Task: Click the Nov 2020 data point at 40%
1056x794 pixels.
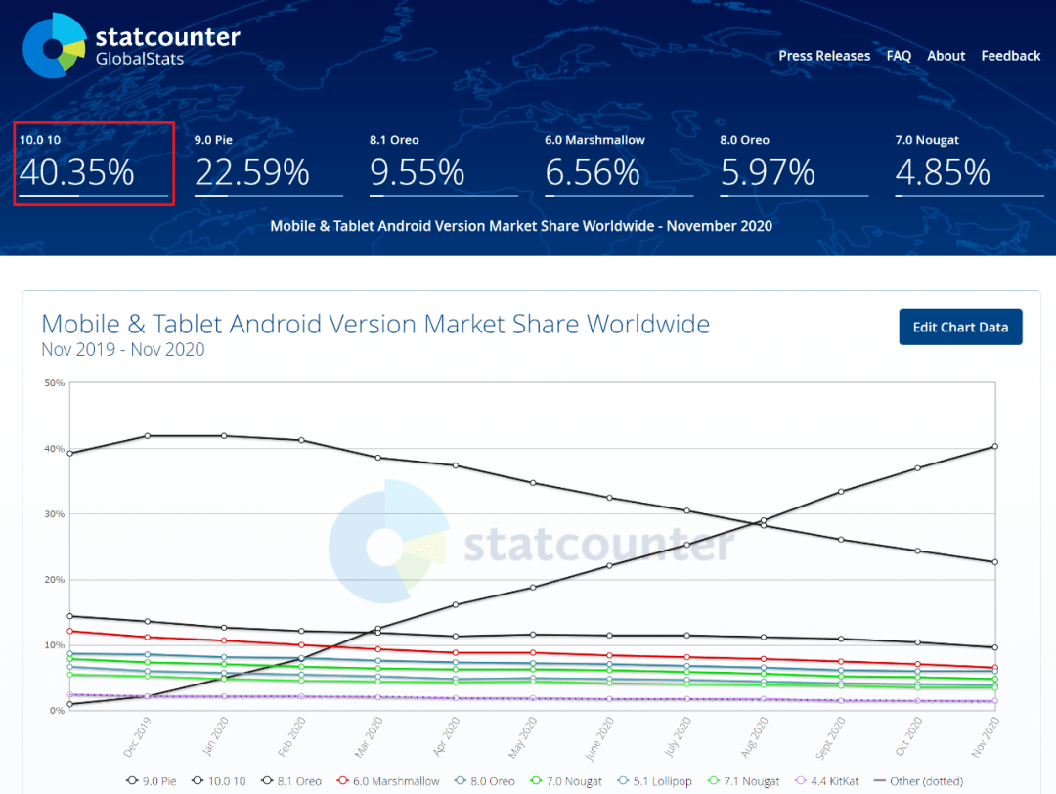Action: point(994,446)
